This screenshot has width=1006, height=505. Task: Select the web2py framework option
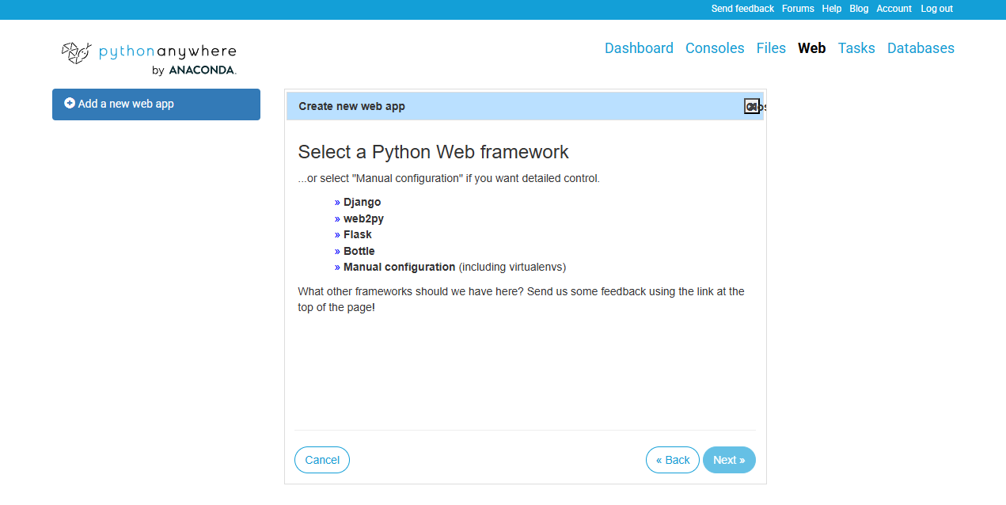(x=363, y=218)
